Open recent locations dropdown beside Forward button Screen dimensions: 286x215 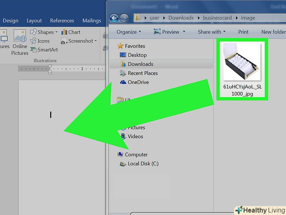click(x=131, y=18)
